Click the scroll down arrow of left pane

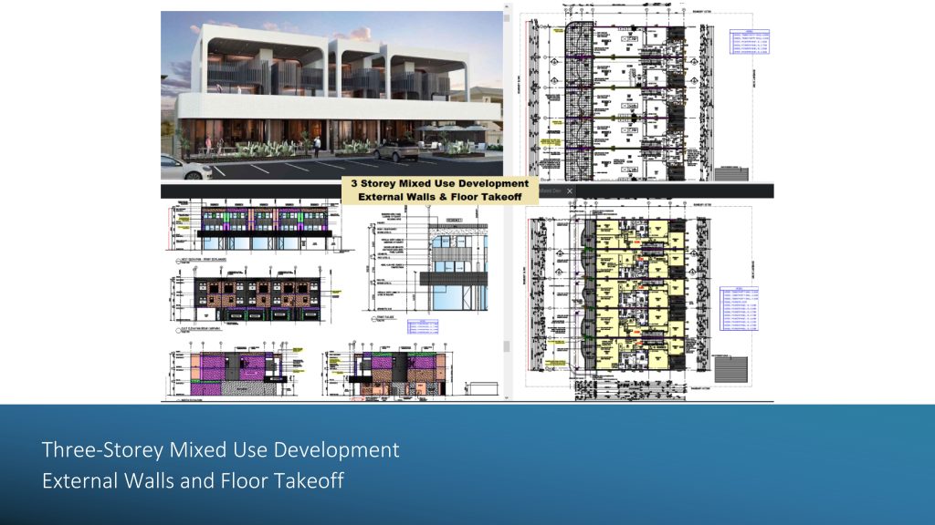coord(507,397)
